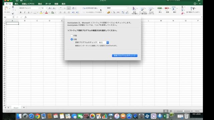Click the Increase Font Size icon
This screenshot has width=214, height=120.
(50, 8)
